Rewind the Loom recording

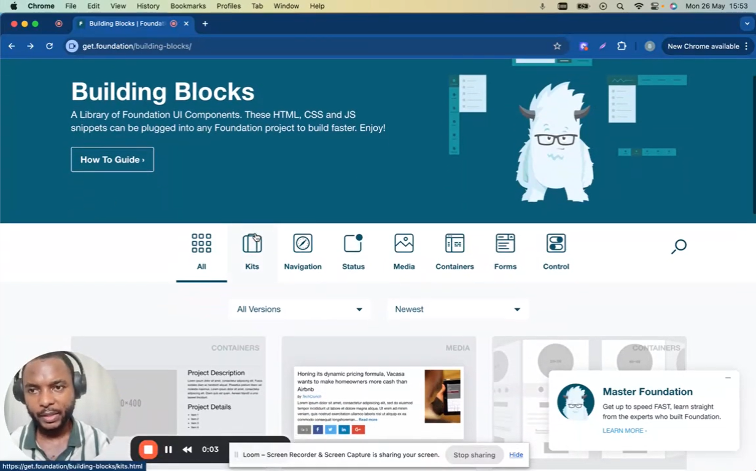(187, 450)
